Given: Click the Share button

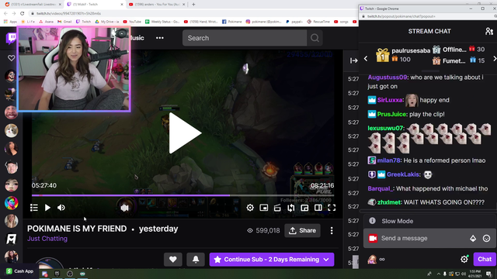Looking at the screenshot, I should [302, 231].
